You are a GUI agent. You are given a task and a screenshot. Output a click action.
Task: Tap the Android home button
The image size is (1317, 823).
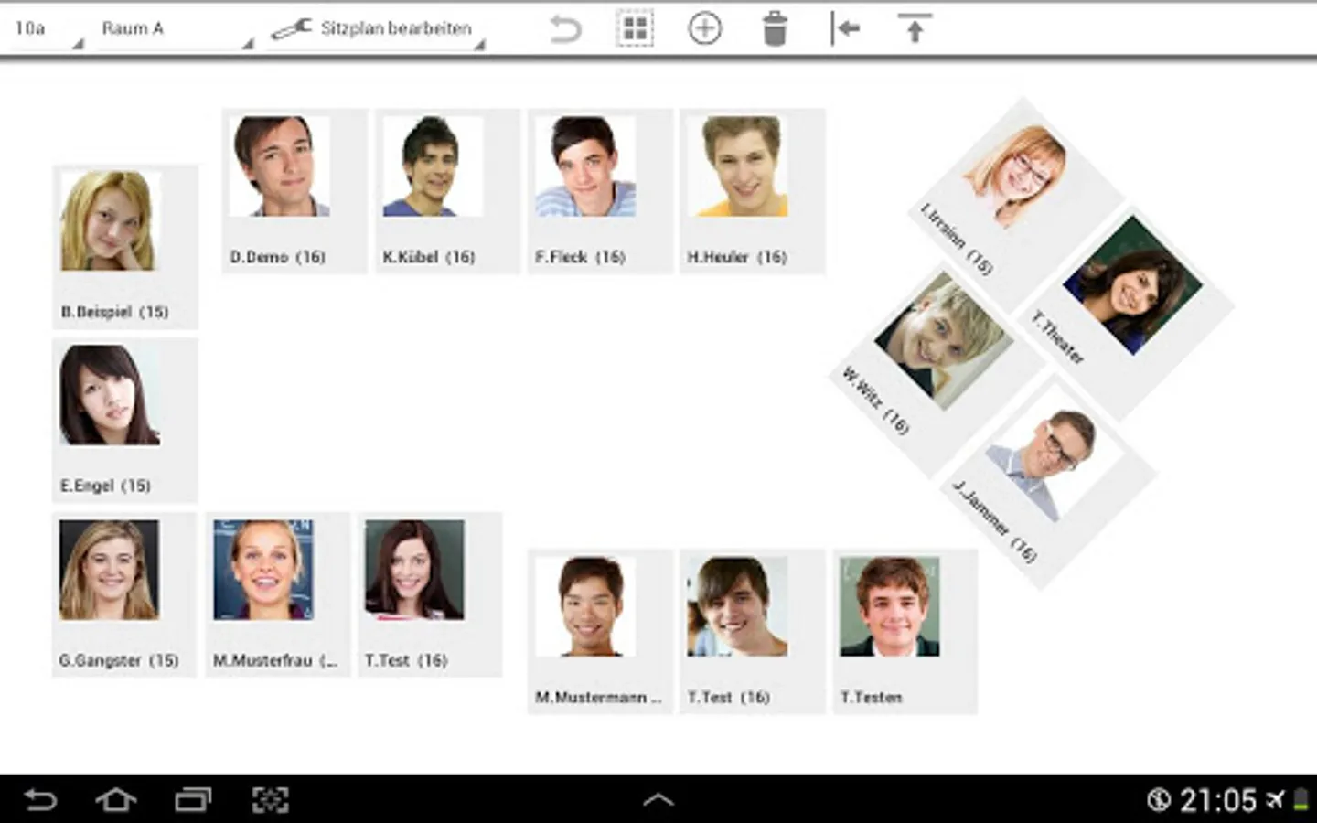point(116,800)
